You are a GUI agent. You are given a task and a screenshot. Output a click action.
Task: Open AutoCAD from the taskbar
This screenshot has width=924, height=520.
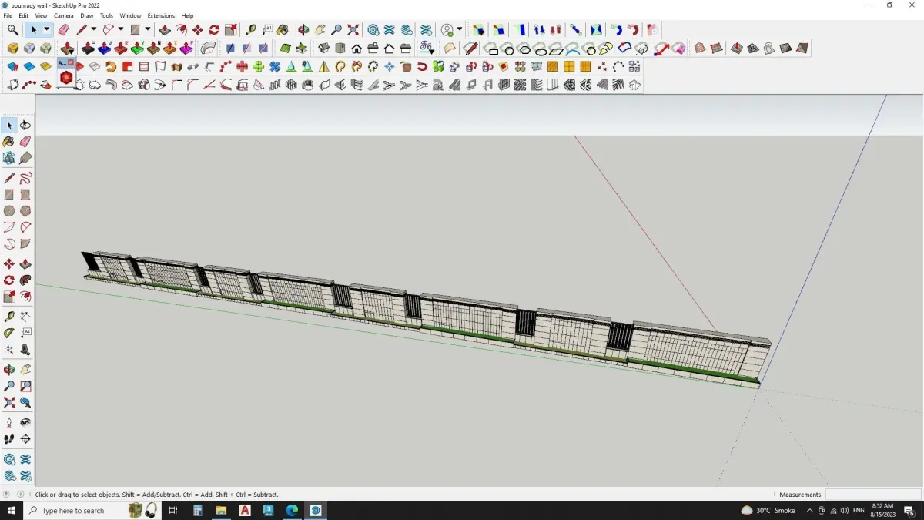point(245,510)
